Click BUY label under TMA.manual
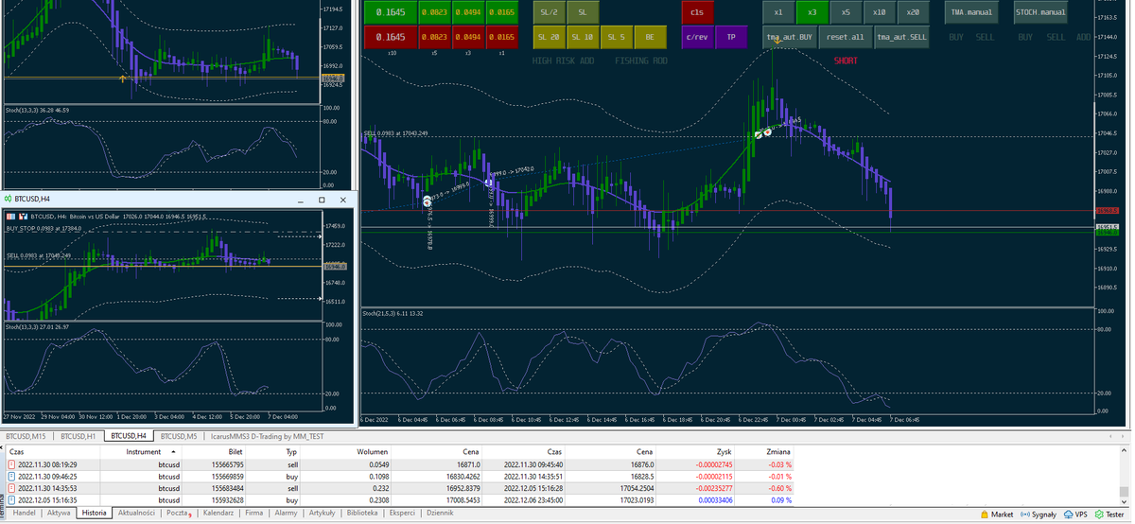The image size is (1135, 524). click(956, 37)
